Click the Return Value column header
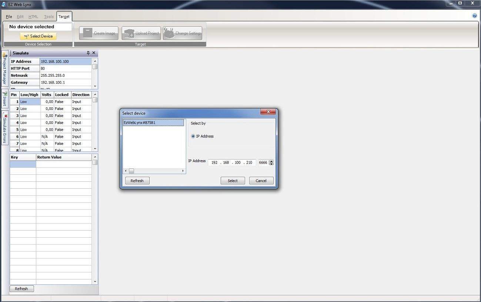Screen dimensions: 481x302 pyautogui.click(x=64, y=157)
